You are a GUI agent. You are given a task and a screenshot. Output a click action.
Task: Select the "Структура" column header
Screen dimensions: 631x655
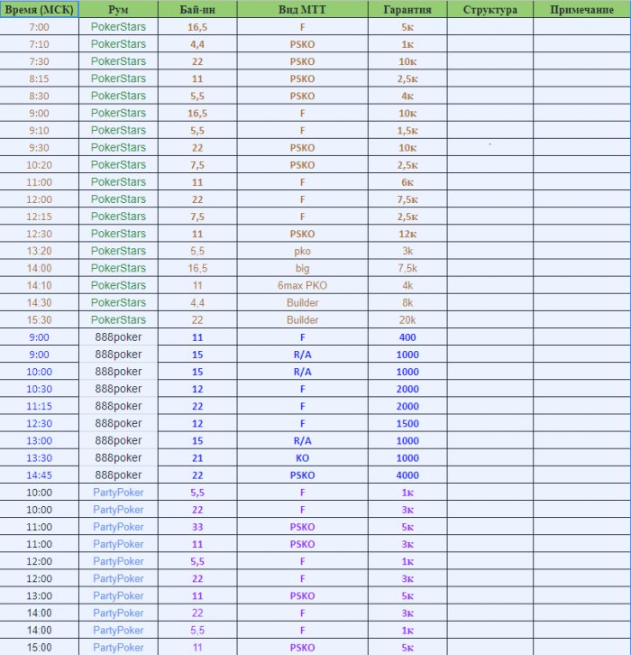490,9
